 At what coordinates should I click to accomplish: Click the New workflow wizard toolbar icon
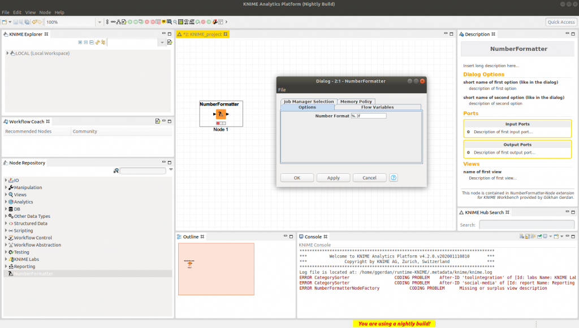5,22
